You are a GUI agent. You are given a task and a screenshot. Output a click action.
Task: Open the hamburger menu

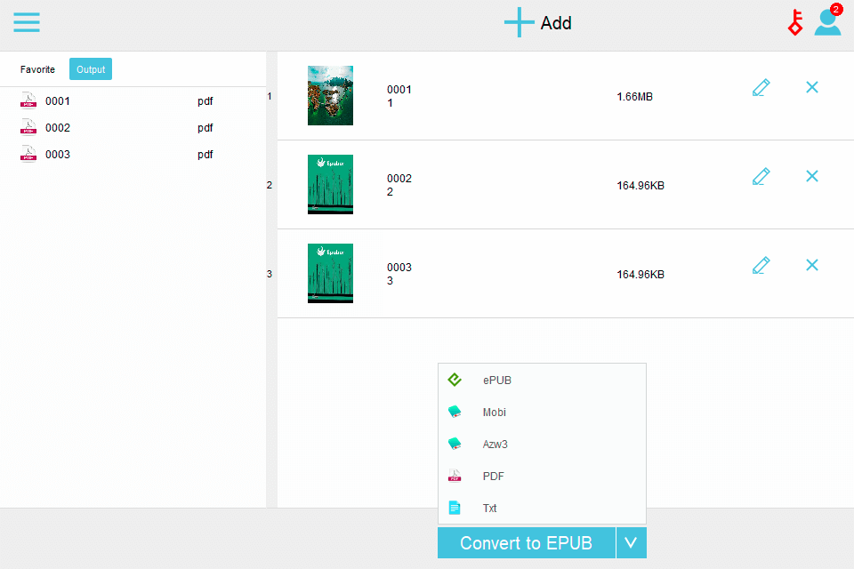27,22
